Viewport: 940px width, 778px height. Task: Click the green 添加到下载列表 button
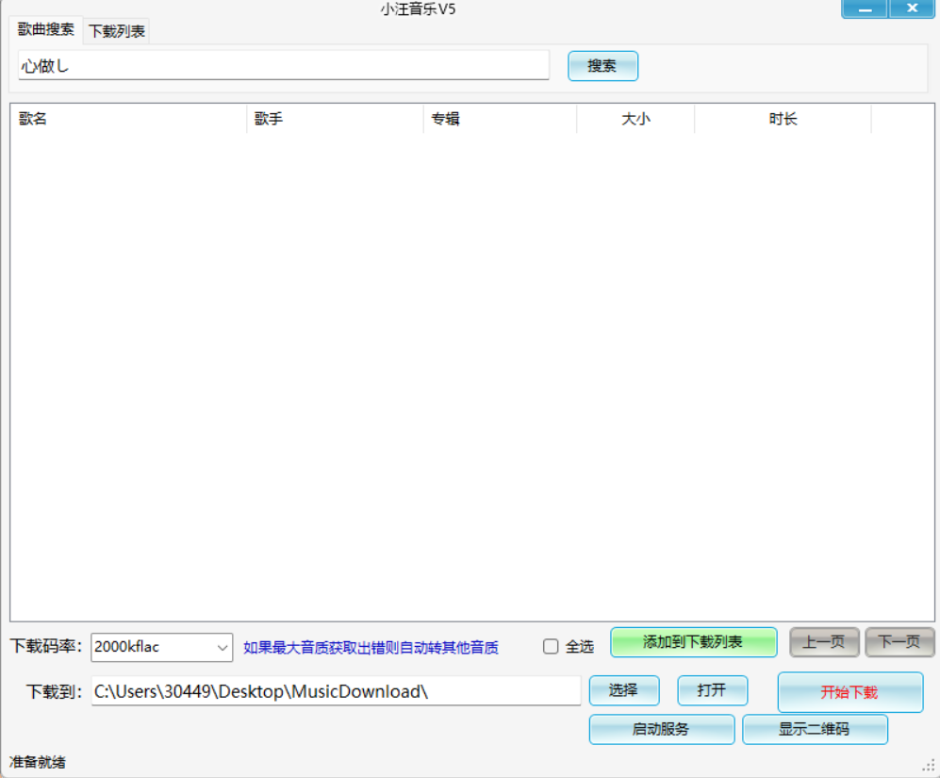coord(693,642)
